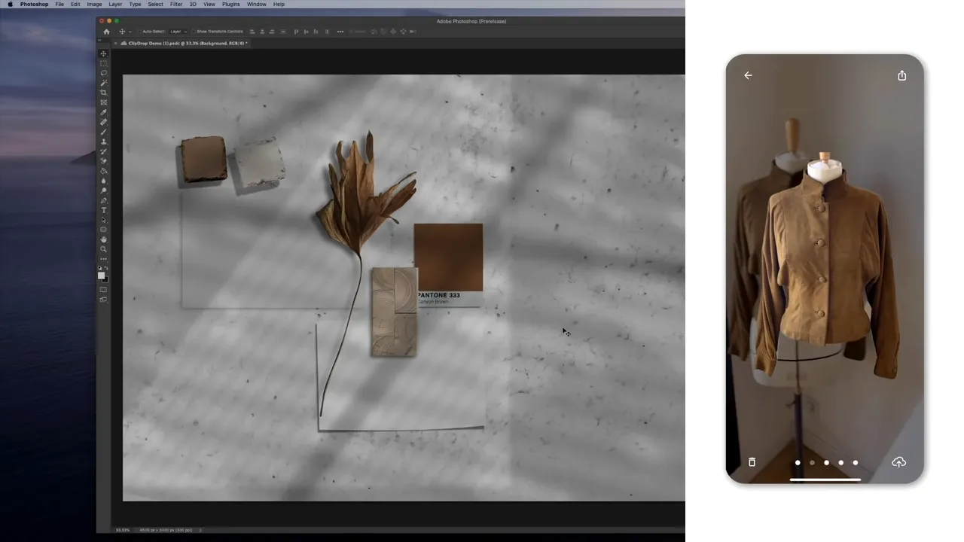Select the Rectangular Marquee tool
Image resolution: width=964 pixels, height=542 pixels.
point(103,63)
